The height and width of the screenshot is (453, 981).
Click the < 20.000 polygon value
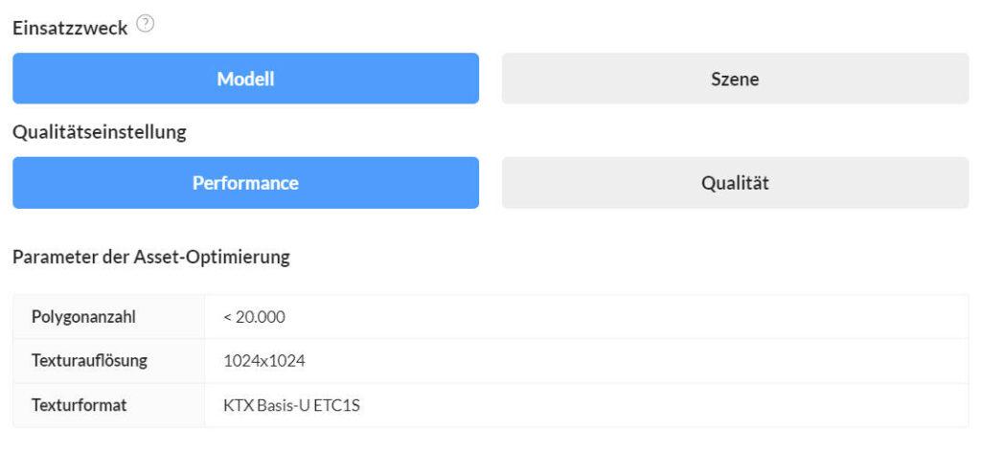[x=254, y=316]
